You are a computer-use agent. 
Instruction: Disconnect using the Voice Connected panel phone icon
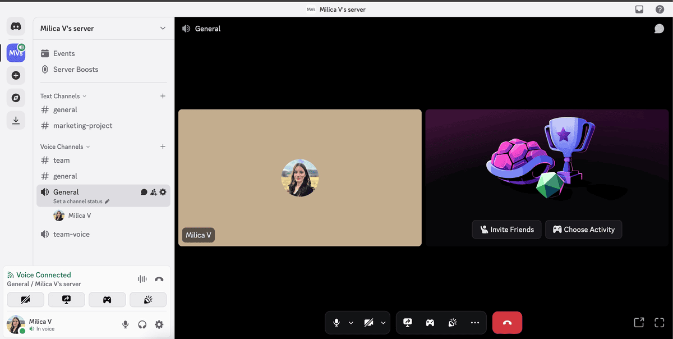(x=159, y=279)
